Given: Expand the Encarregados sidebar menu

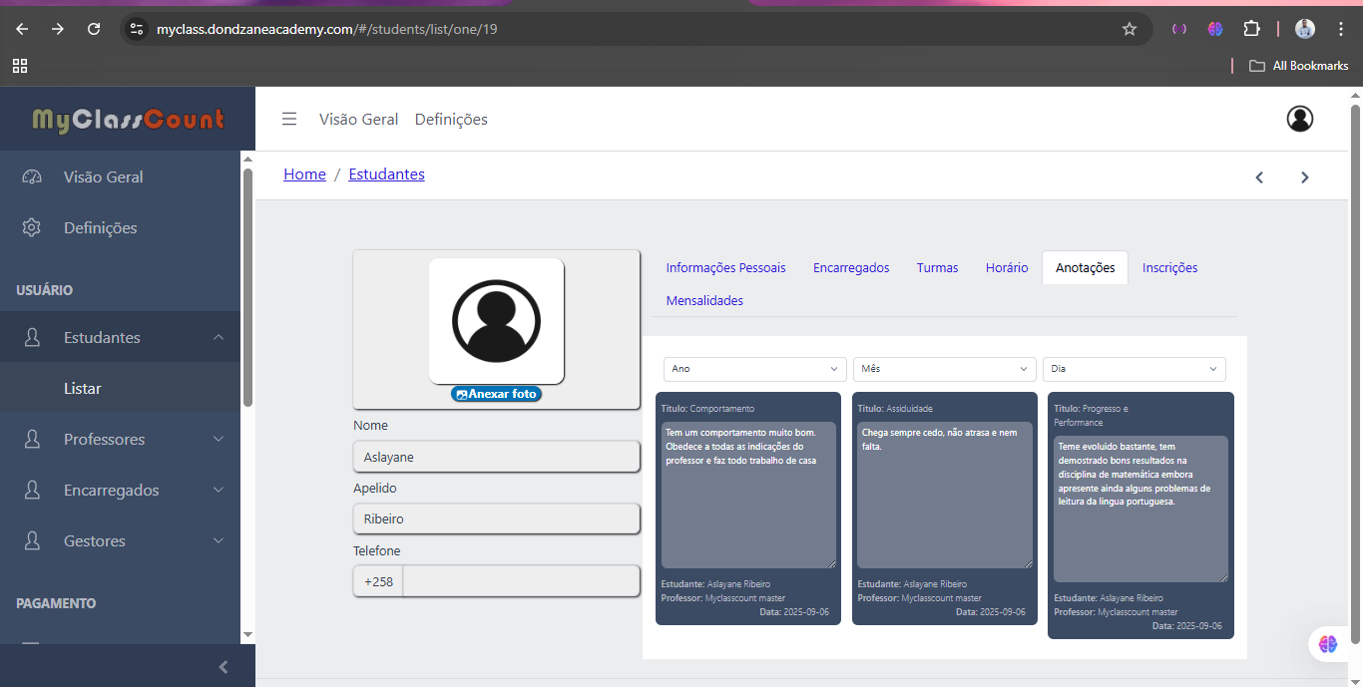Looking at the screenshot, I should click(x=120, y=491).
